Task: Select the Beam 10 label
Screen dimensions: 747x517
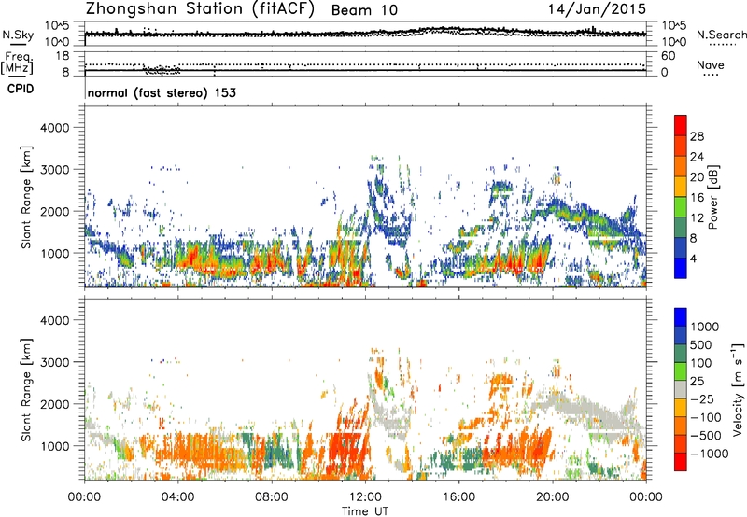Action: click(x=364, y=10)
